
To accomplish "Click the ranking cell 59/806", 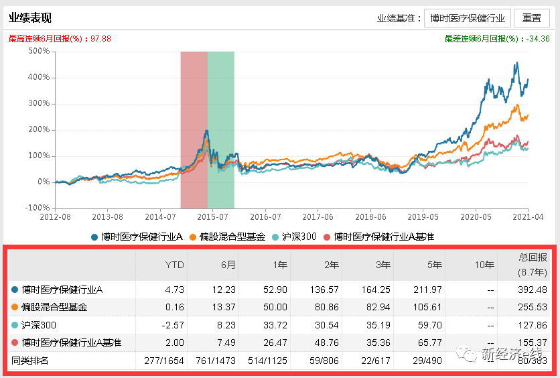I will (x=324, y=361).
